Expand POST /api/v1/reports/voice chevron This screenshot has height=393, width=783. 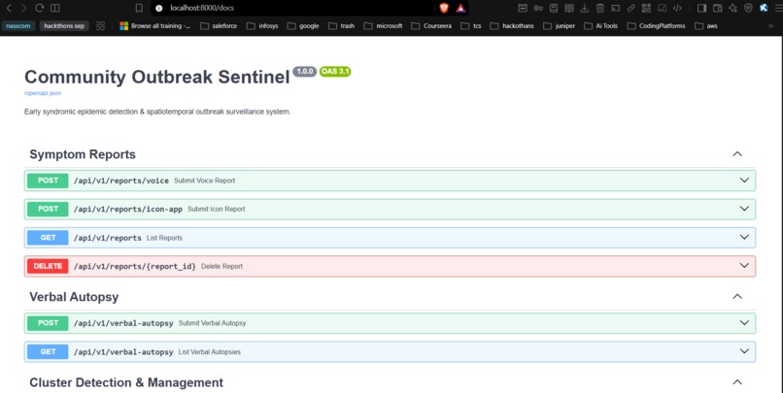point(744,180)
